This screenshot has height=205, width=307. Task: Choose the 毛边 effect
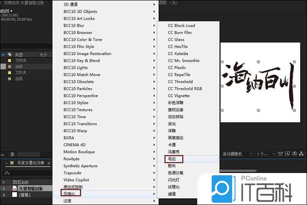point(188,159)
